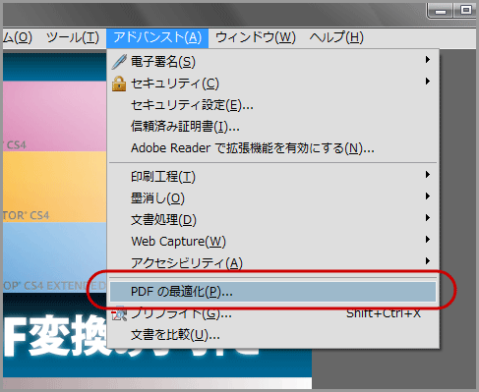Open アクセシビリティ(A) menu item
The height and width of the screenshot is (392, 479).
(x=272, y=263)
